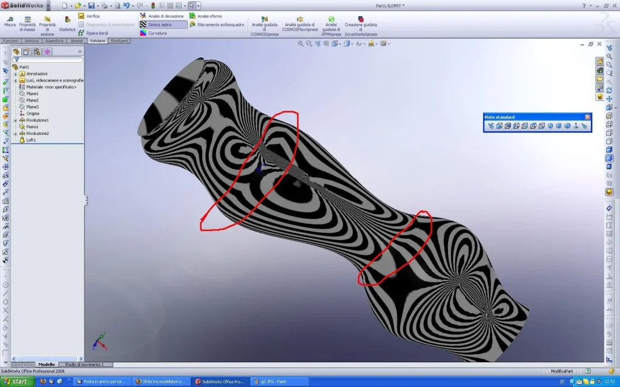Open the DimXpertManager panel tab
The image size is (620, 387).
(x=47, y=51)
